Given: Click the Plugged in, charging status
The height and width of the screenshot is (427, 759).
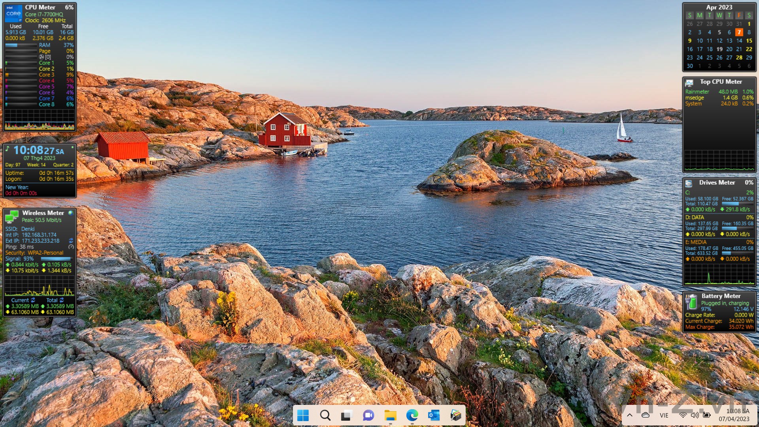Looking at the screenshot, I should click(725, 303).
